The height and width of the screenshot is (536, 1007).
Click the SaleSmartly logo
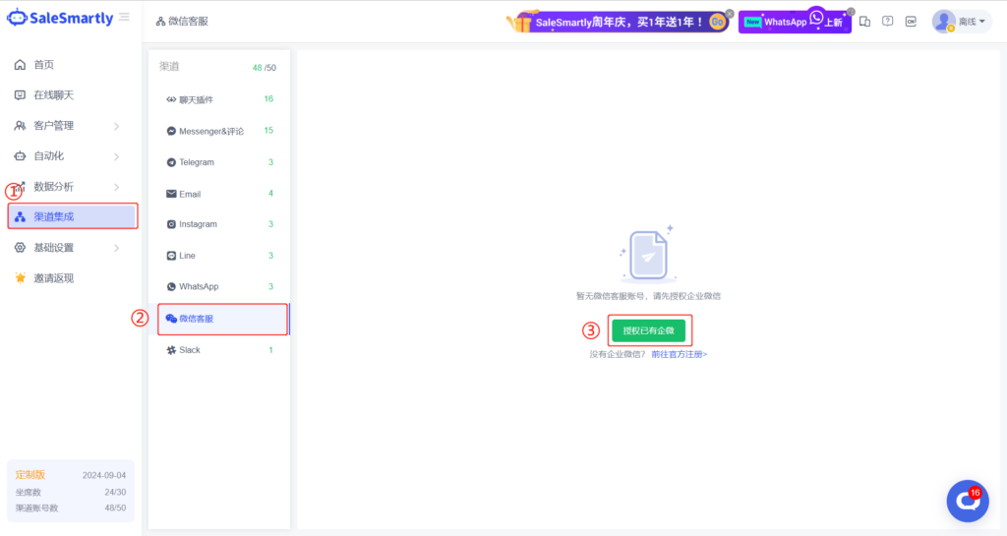click(60, 18)
